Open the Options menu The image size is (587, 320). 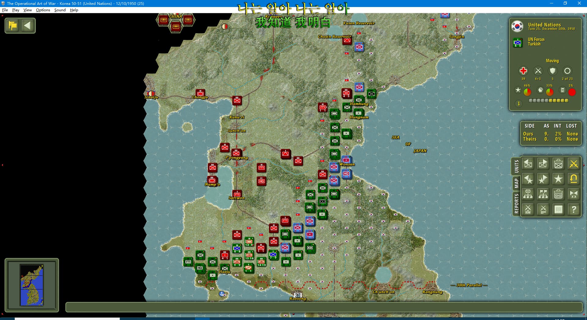pyautogui.click(x=43, y=10)
